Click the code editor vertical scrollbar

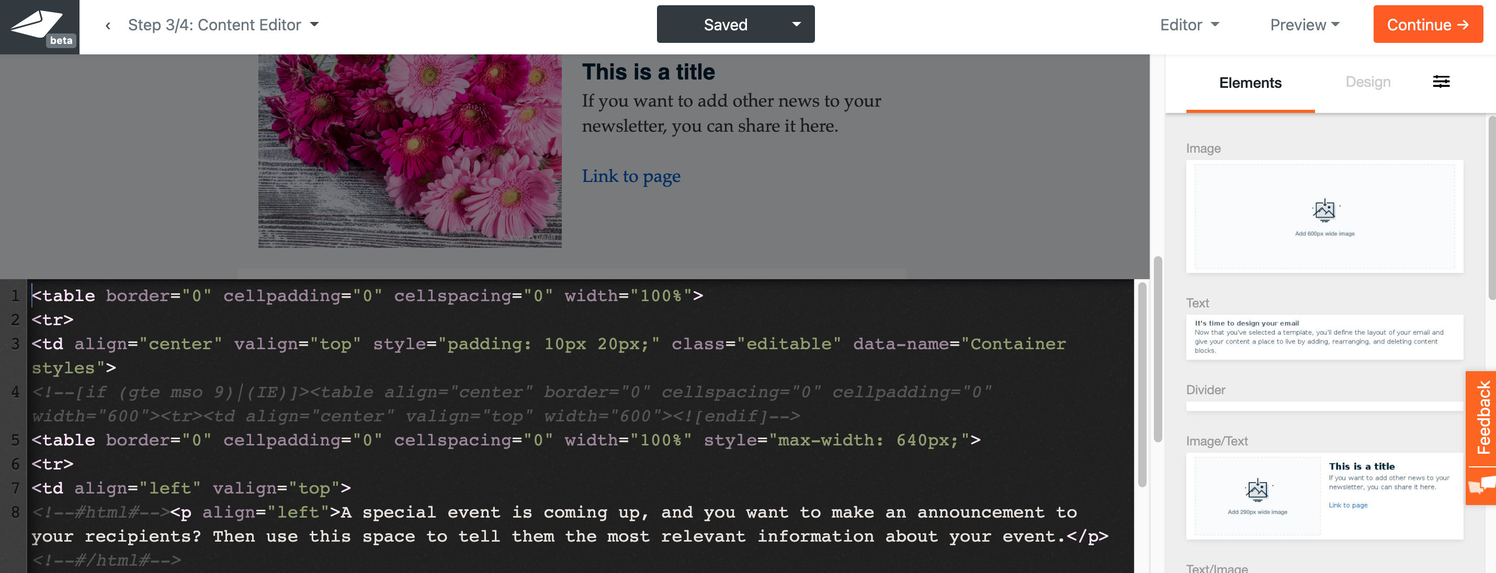1142,383
